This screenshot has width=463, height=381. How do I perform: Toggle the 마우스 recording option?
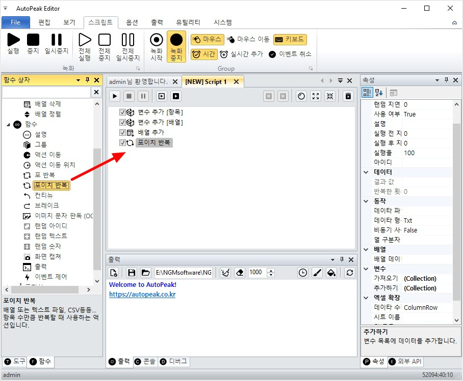(x=208, y=39)
